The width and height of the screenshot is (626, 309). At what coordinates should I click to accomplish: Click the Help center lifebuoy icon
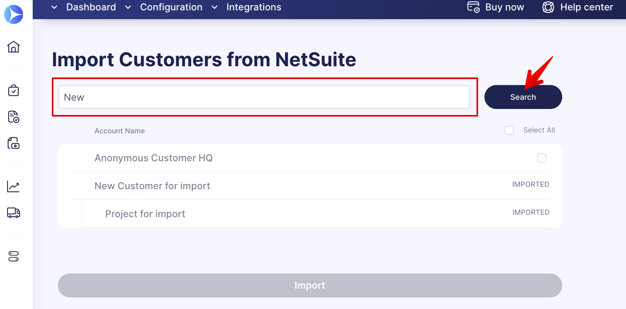[x=548, y=7]
